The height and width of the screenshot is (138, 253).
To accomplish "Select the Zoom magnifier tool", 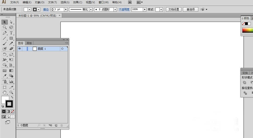I will coord(11,92).
